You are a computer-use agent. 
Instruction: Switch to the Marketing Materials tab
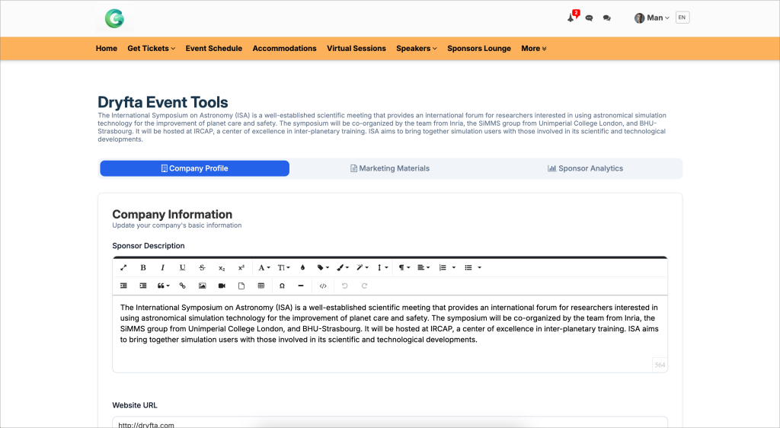point(390,168)
